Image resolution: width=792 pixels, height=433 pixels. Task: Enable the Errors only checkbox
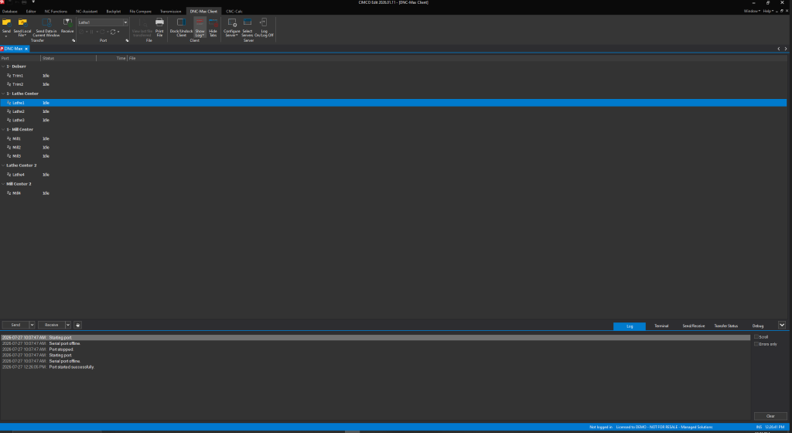[756, 343]
